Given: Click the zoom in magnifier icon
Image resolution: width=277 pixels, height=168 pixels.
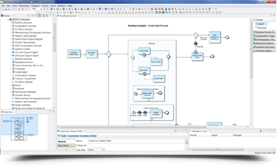Looking at the screenshot, I should point(44,9).
